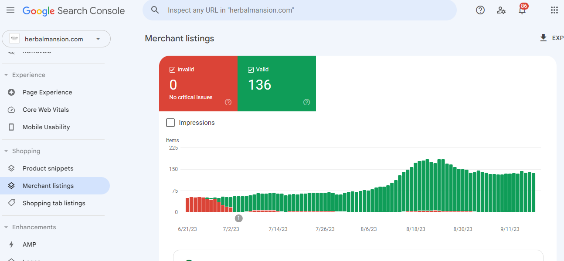Click the Invalid red summary card
This screenshot has width=564, height=261.
pos(198,84)
